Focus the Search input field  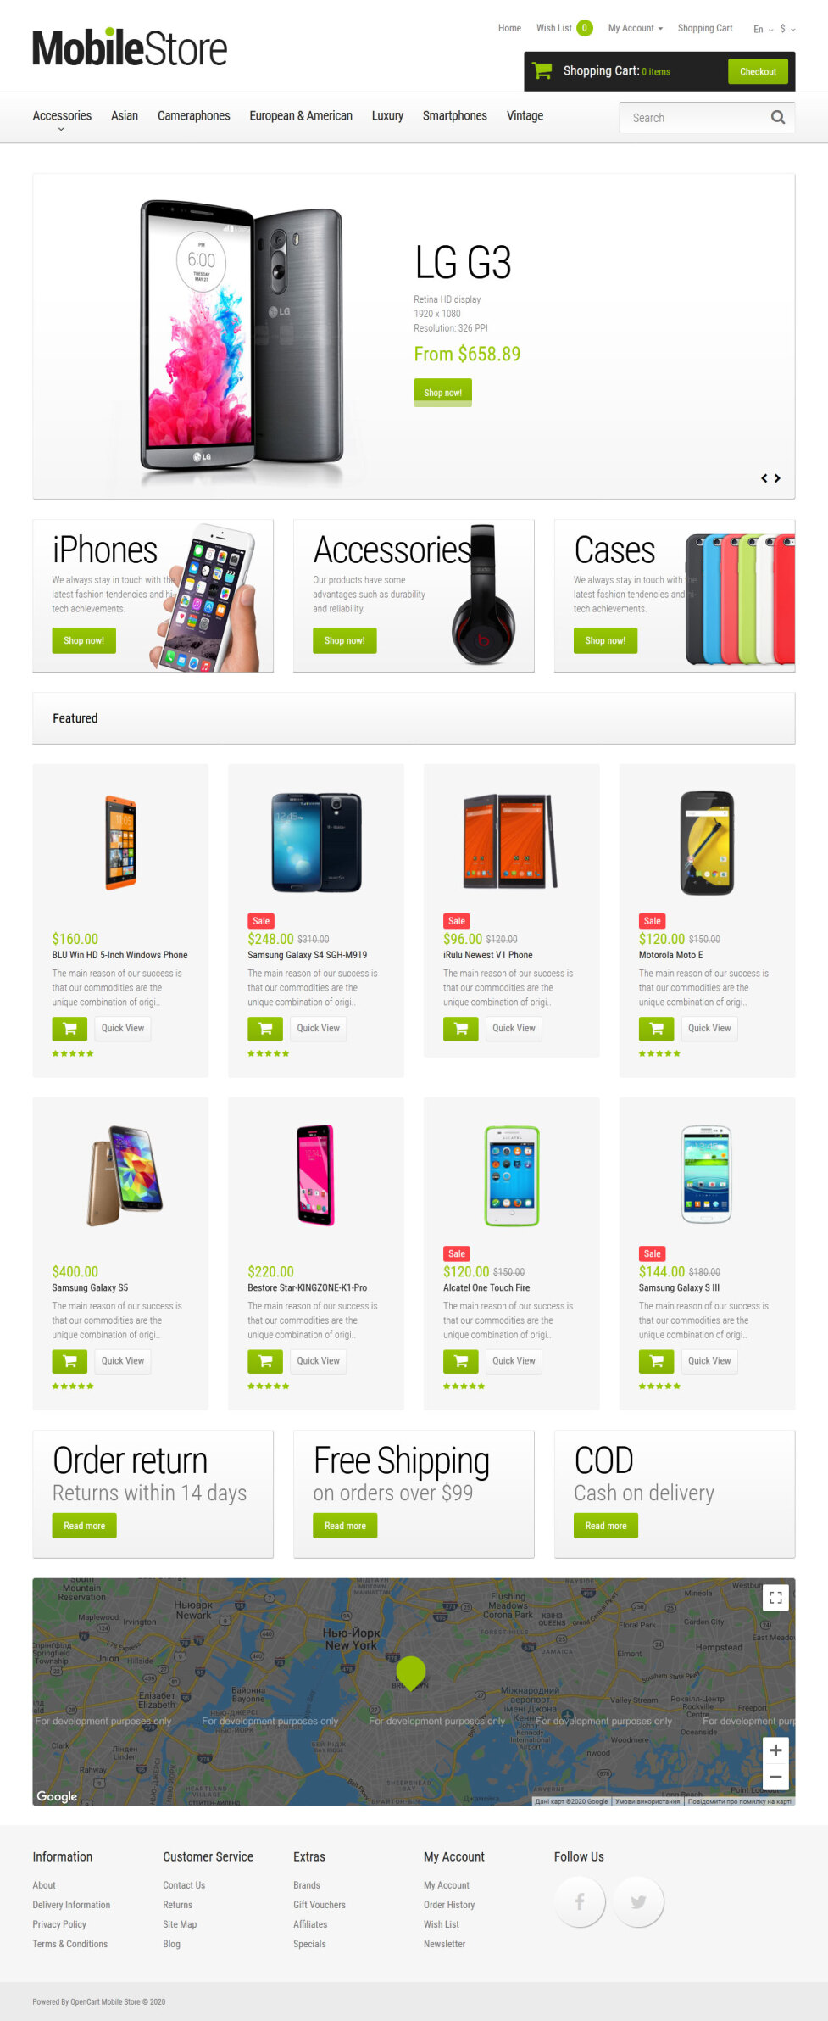pyautogui.click(x=695, y=118)
